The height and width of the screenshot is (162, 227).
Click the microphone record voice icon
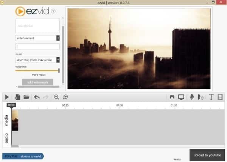click(x=192, y=97)
